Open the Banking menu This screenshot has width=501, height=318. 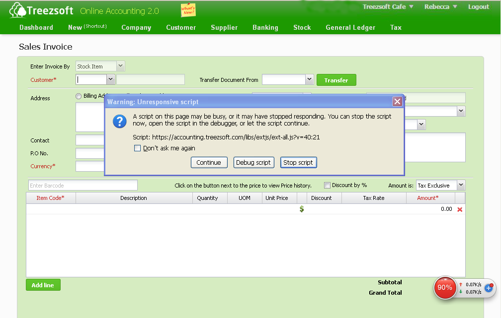coord(265,27)
